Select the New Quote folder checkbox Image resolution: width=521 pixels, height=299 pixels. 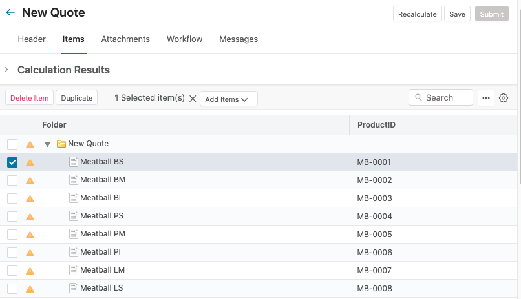pyautogui.click(x=12, y=144)
